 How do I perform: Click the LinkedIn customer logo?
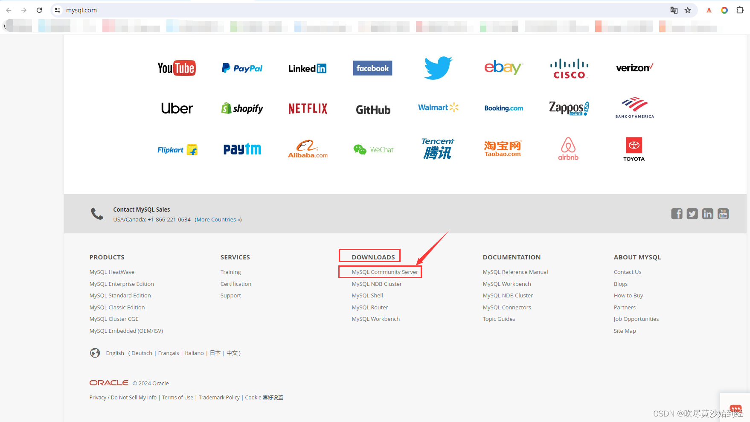coord(307,68)
